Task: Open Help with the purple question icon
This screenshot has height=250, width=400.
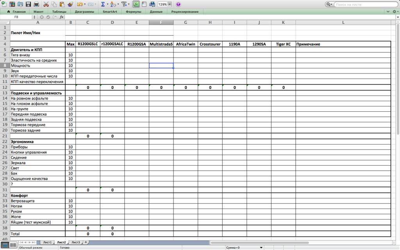Action: 178,4
